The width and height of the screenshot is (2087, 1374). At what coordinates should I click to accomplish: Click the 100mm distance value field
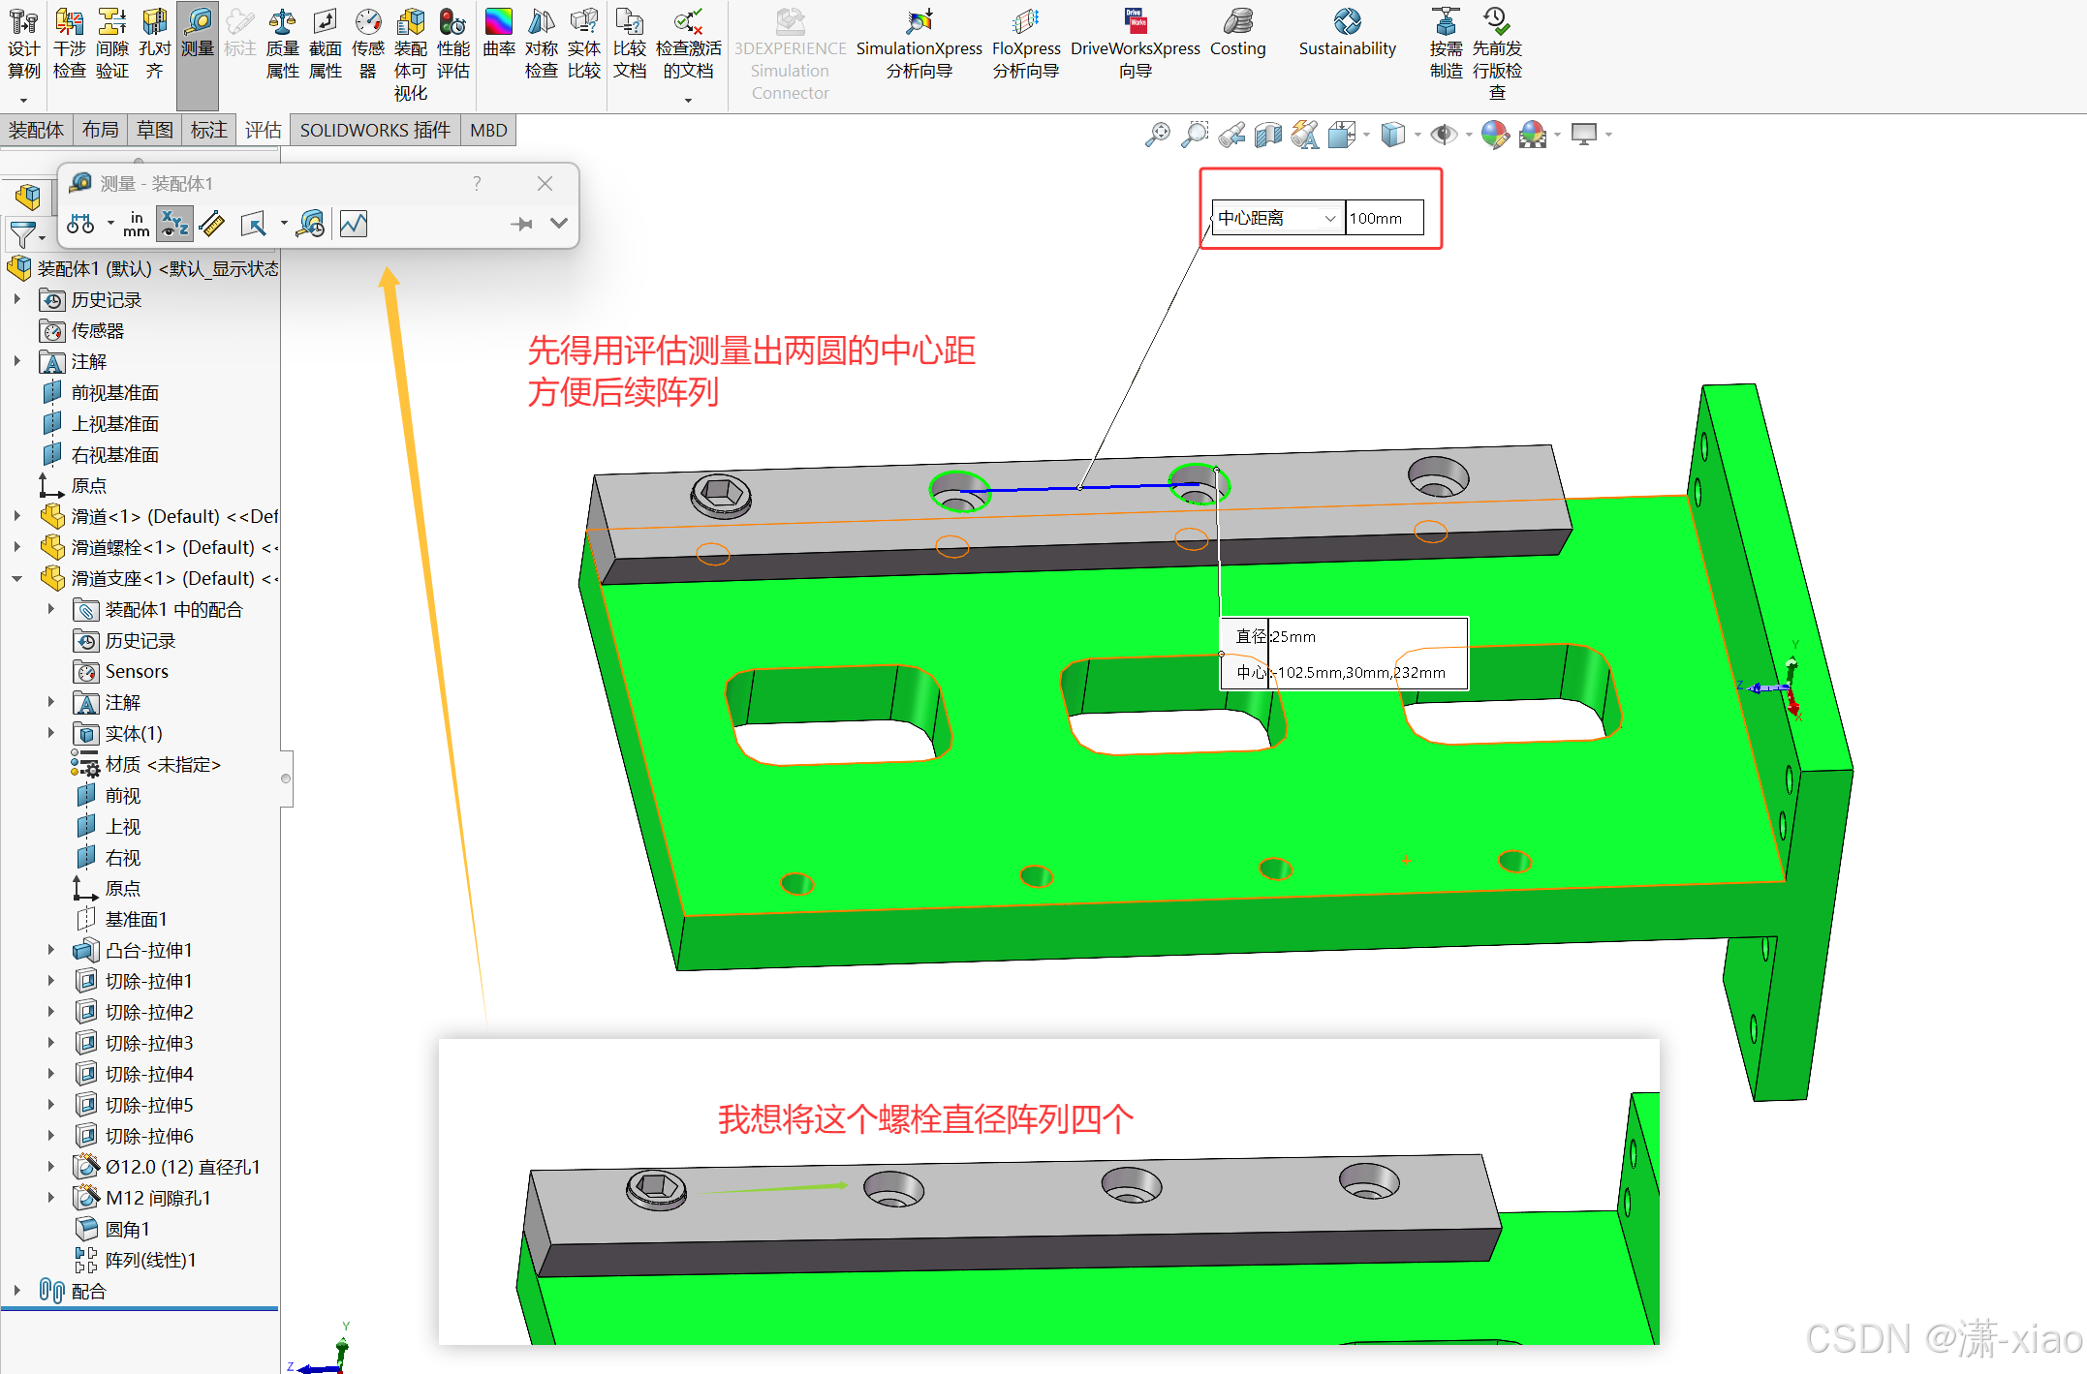pos(1384,219)
